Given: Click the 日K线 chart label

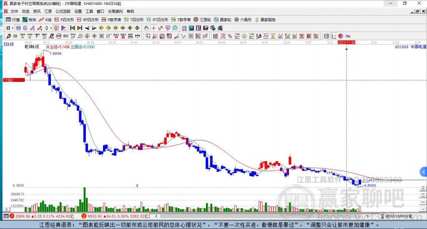Looking at the screenshot, I should 8,44.
